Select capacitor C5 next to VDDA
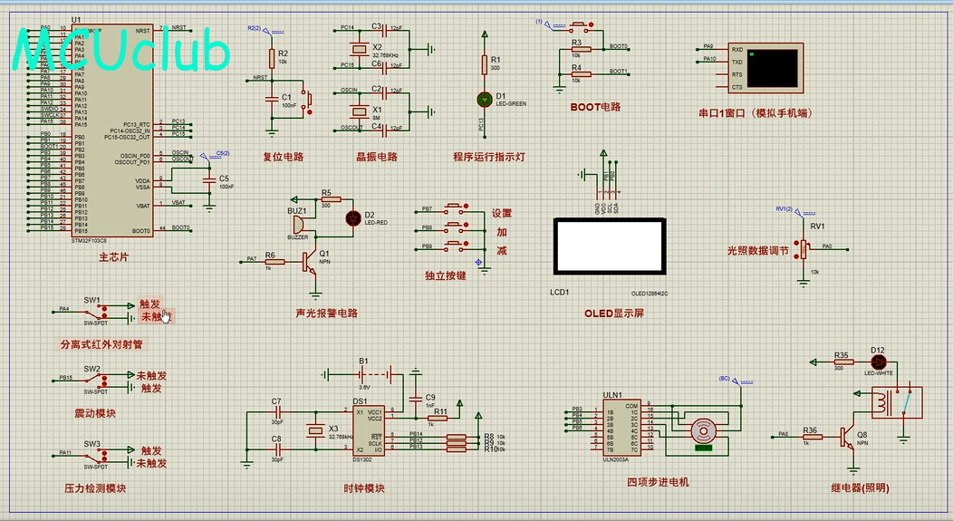The height and width of the screenshot is (521, 953). pos(209,180)
